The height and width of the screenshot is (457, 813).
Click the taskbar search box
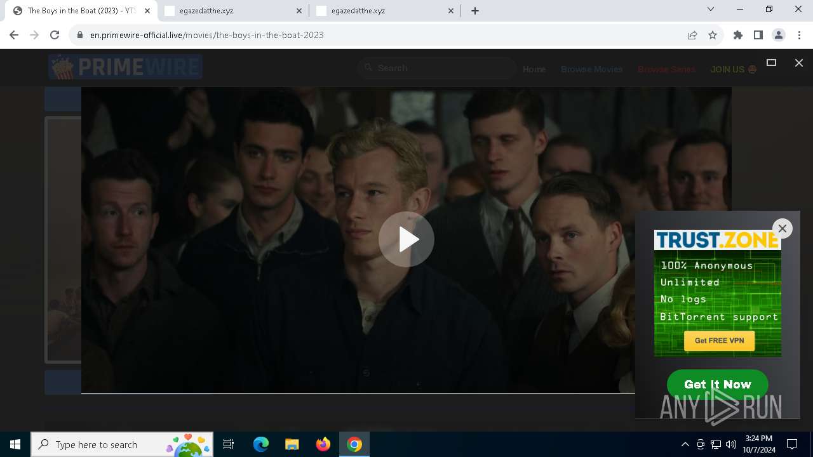(122, 444)
